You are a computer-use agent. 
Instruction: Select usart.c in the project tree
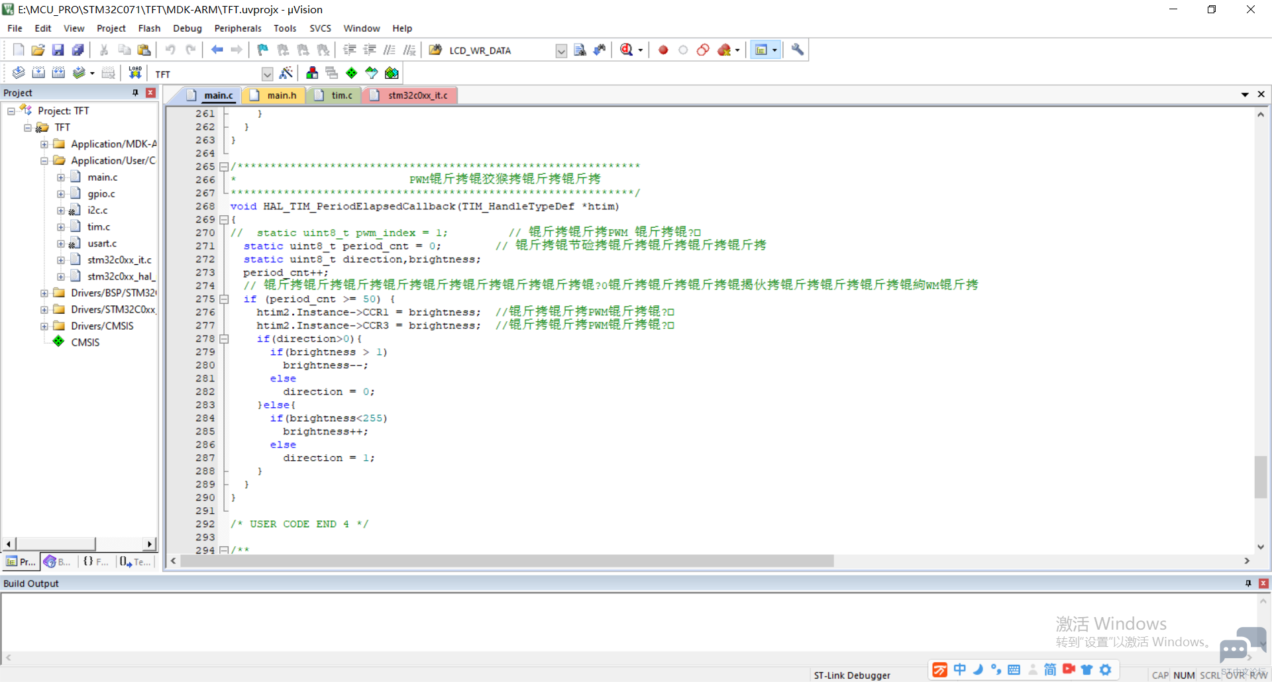point(102,244)
